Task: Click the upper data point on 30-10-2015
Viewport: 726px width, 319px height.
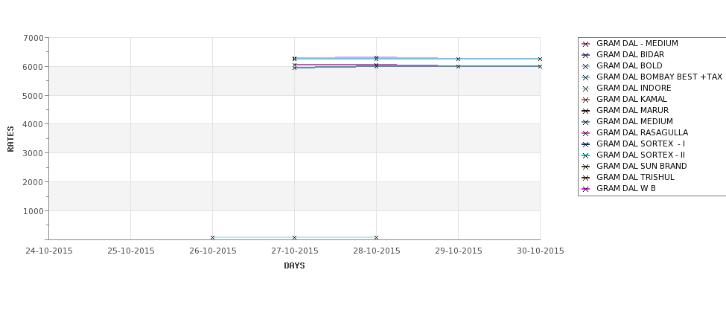Action: 540,59
